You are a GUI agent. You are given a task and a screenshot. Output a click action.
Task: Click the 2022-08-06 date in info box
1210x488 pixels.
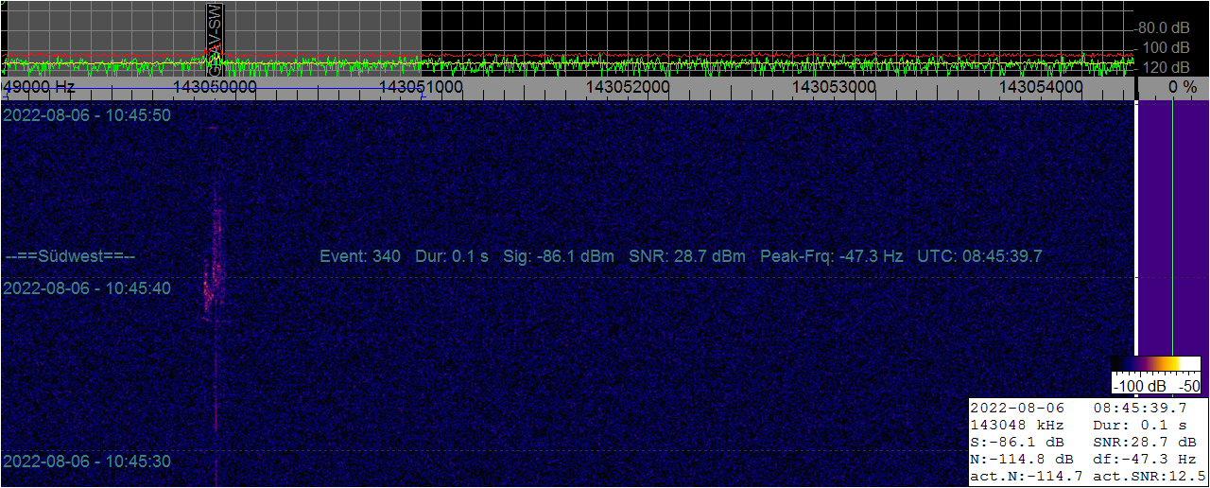point(1017,409)
